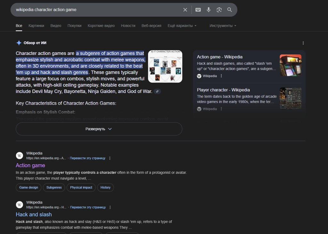
Task: Switch to the Новости tab
Action: coord(128,26)
